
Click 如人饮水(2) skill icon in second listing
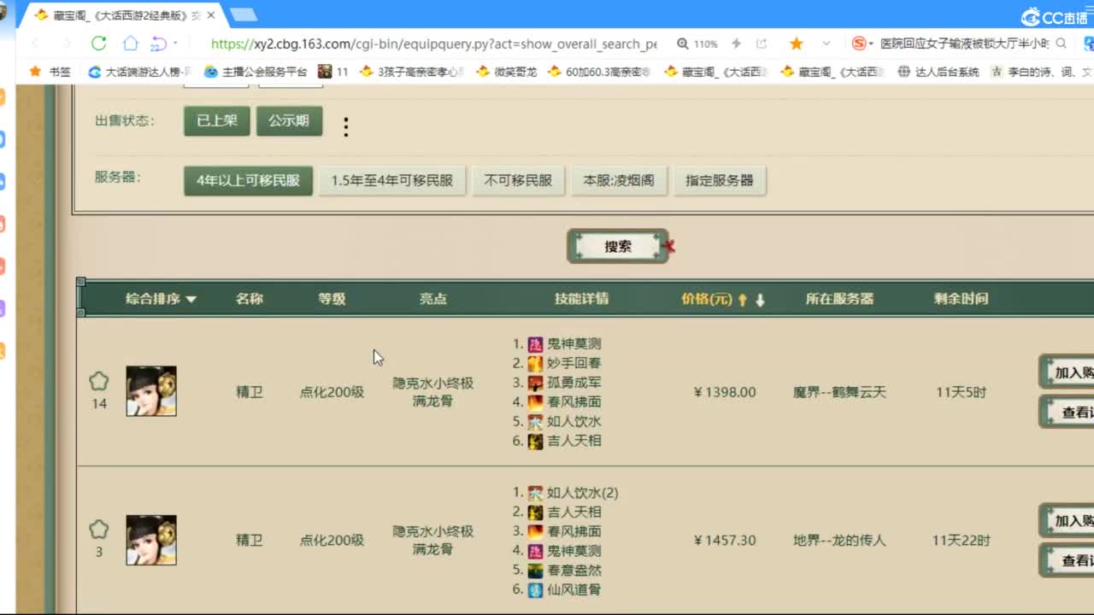coord(535,493)
